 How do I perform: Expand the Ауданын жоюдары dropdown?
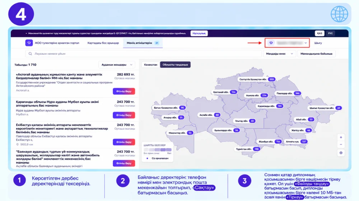pos(117,64)
